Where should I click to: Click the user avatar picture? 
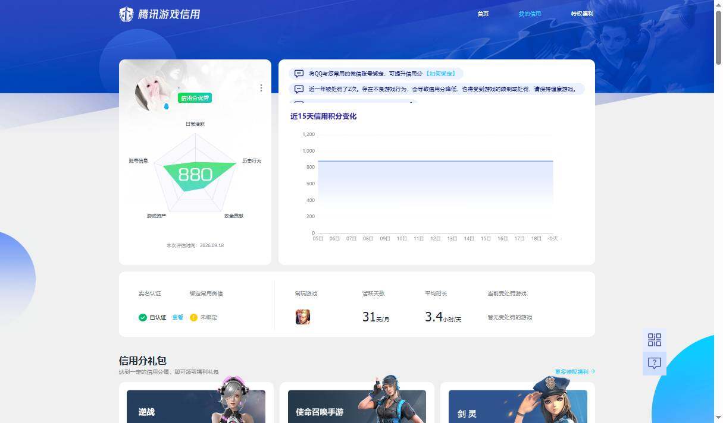(x=152, y=94)
